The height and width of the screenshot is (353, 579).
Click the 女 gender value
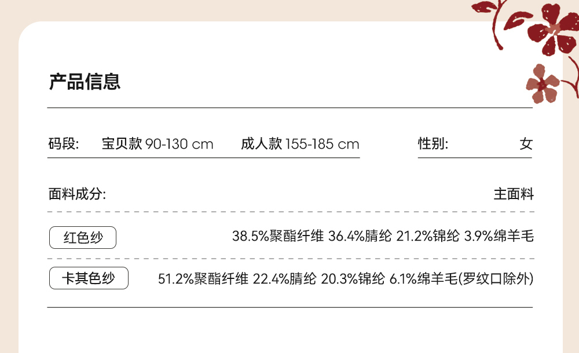click(x=526, y=144)
